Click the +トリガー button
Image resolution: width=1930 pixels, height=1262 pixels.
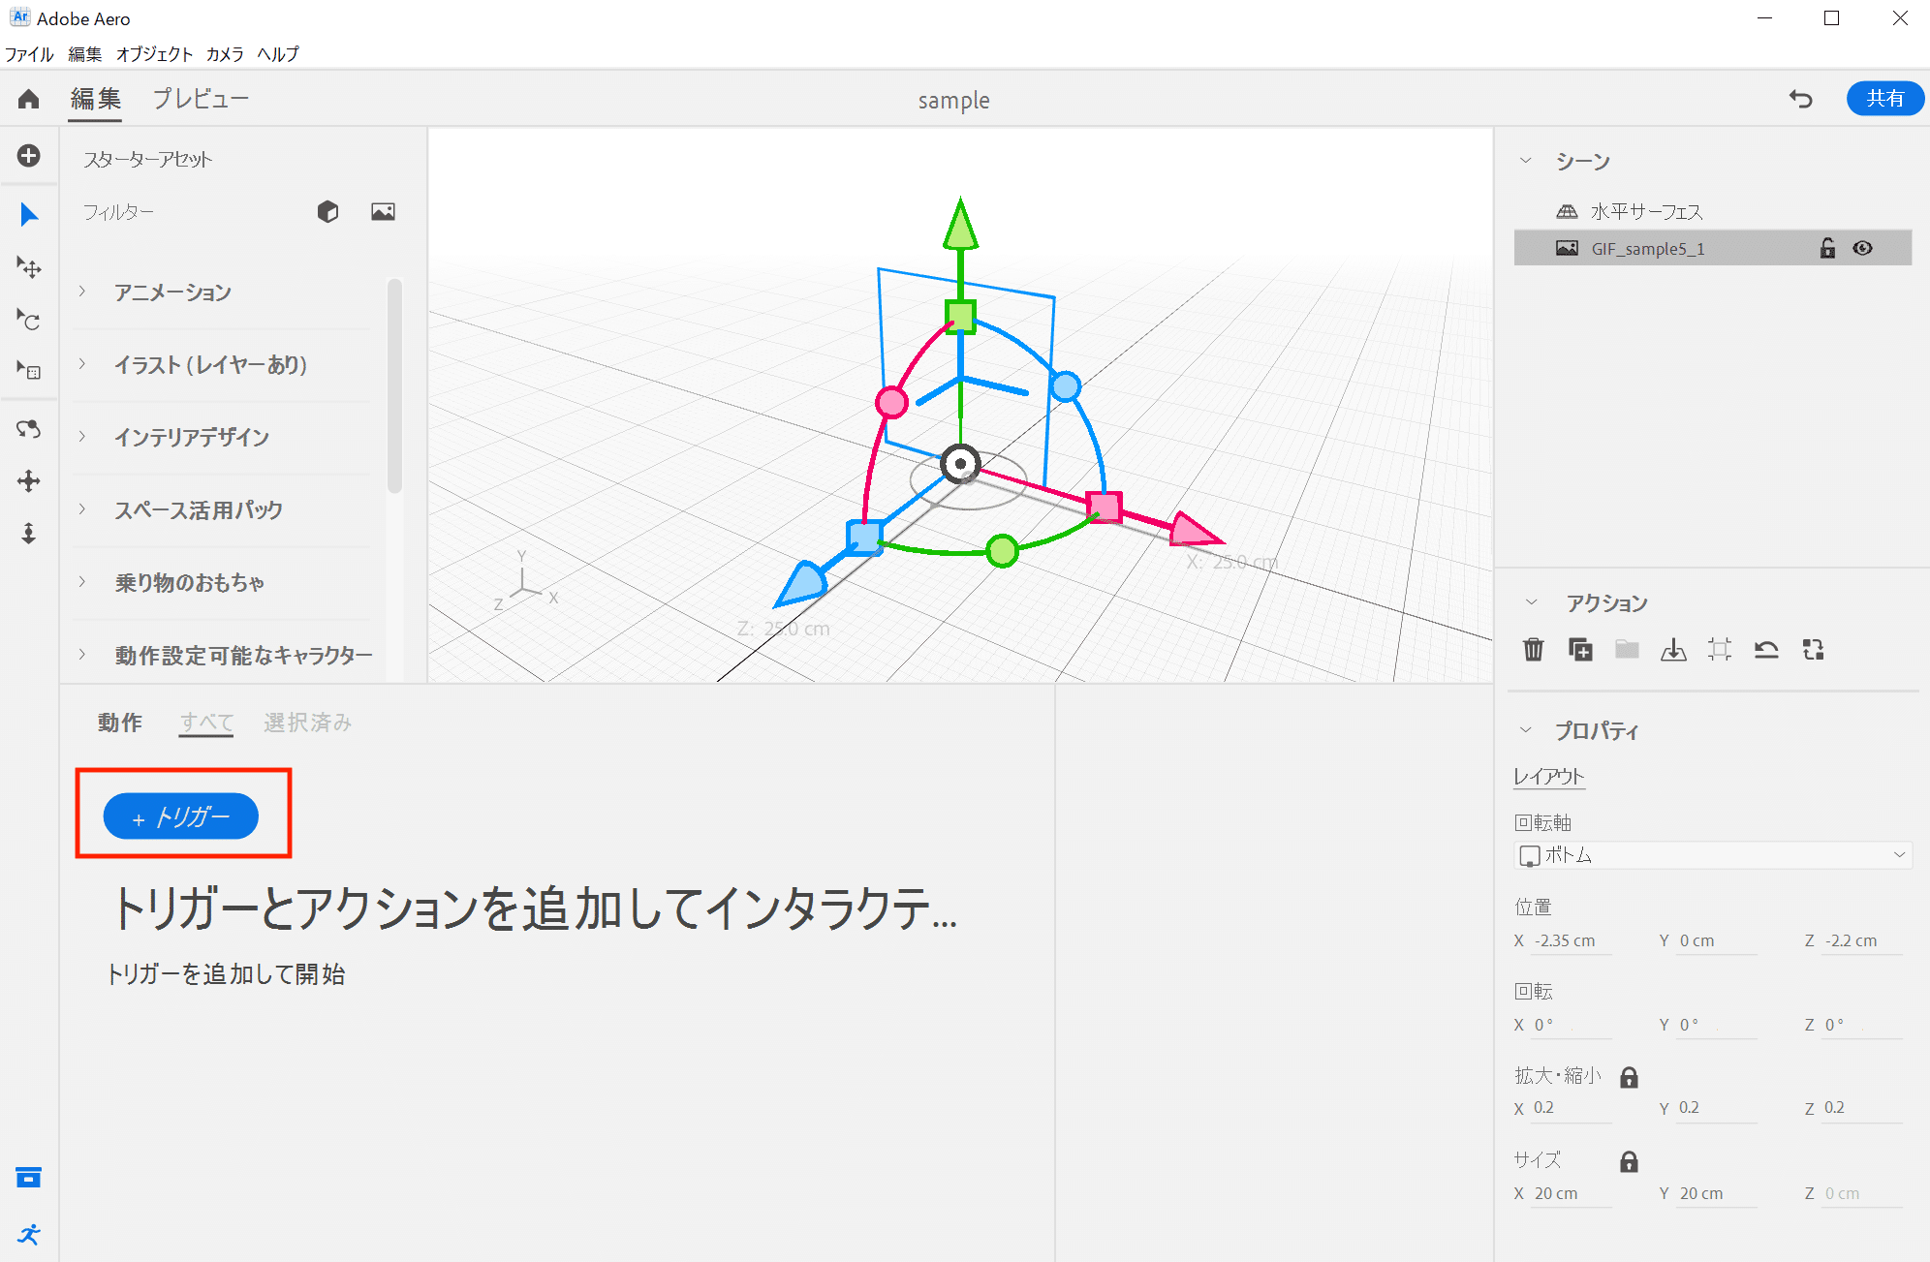click(x=180, y=816)
